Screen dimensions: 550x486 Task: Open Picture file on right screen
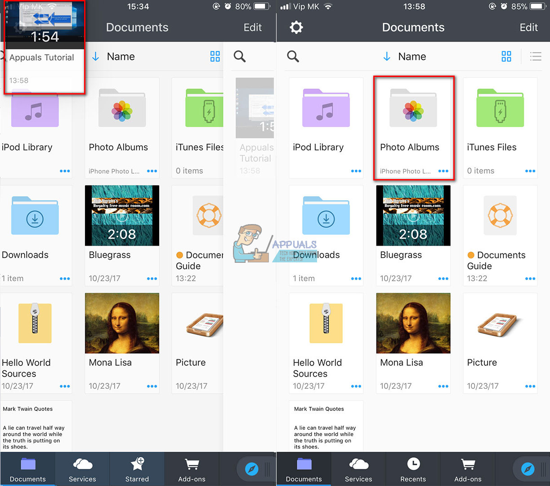500,343
